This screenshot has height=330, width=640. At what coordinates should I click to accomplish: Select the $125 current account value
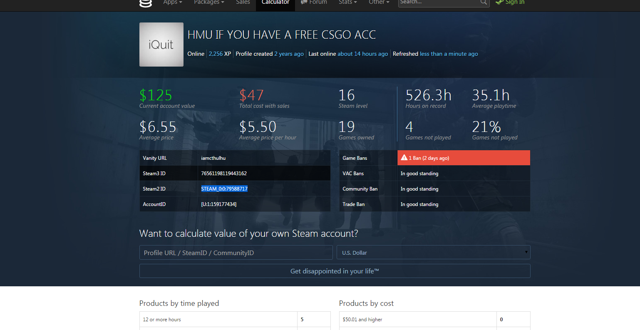[x=156, y=95]
